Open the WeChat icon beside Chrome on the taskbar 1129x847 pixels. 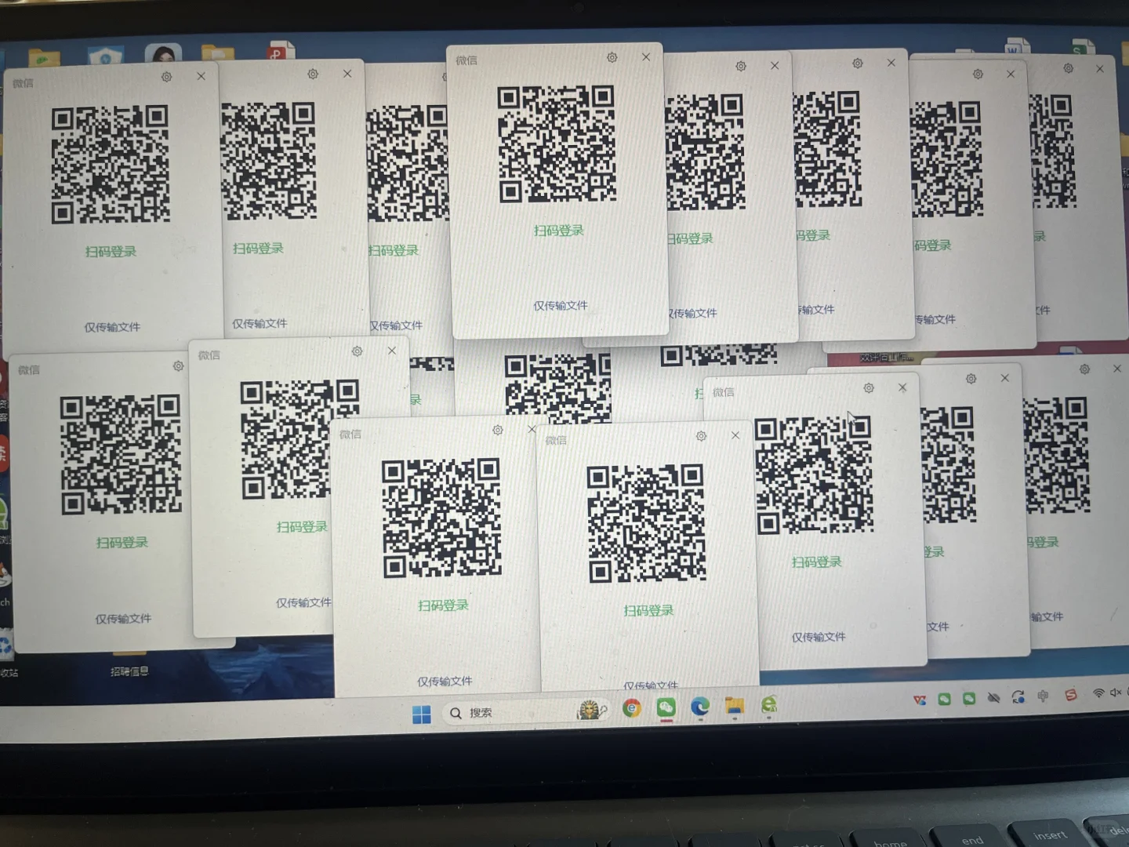pyautogui.click(x=666, y=707)
